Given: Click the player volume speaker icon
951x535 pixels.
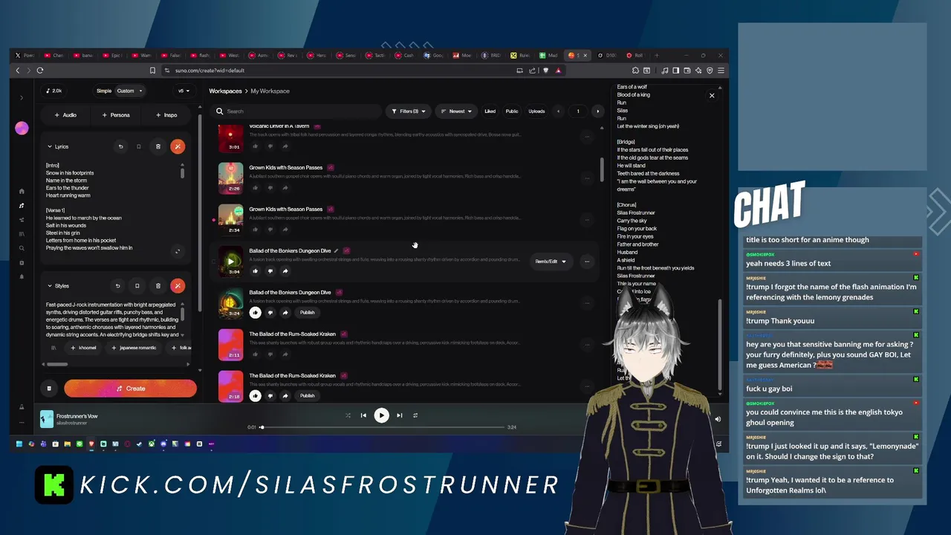Looking at the screenshot, I should point(718,419).
